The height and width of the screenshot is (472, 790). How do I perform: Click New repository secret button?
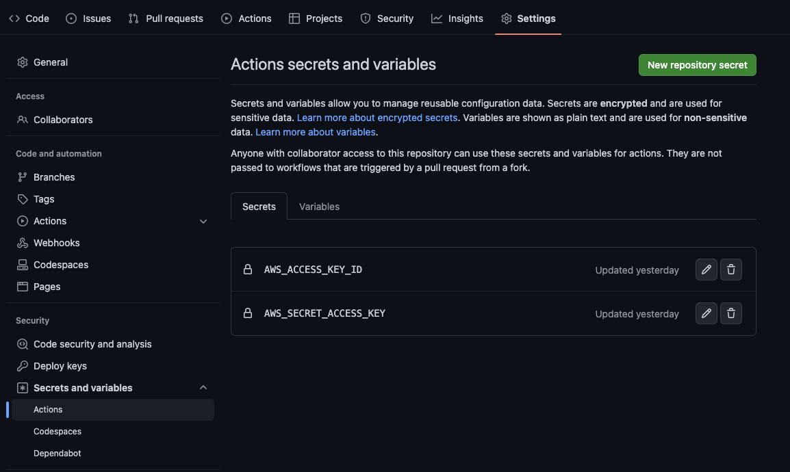697,64
